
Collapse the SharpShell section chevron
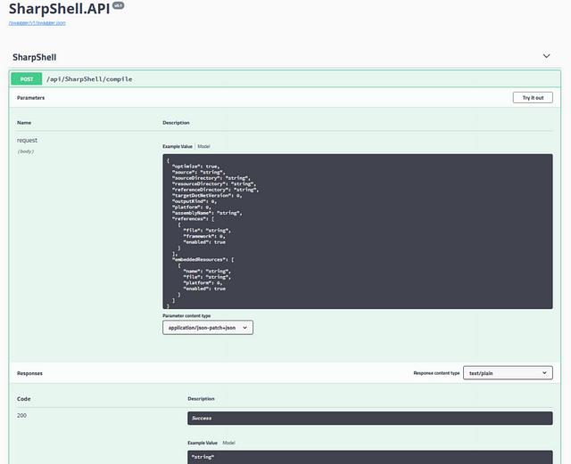coord(546,56)
